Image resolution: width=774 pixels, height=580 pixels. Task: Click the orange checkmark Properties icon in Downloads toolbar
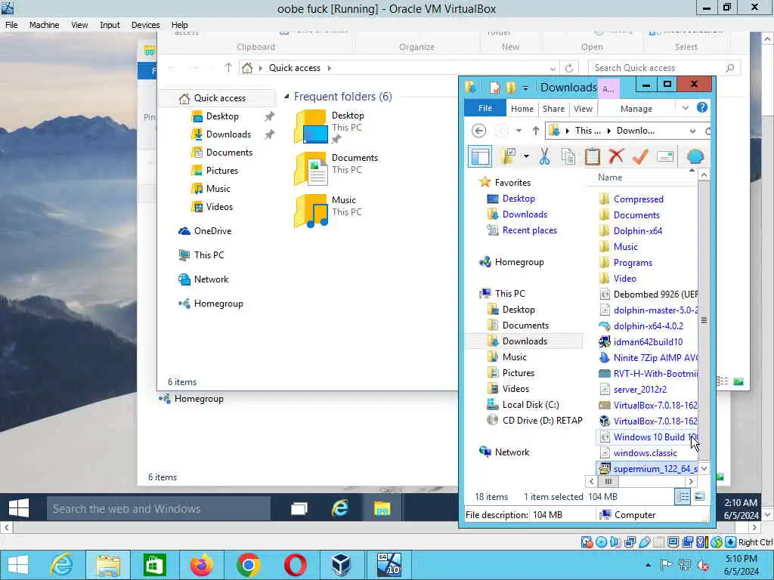640,156
